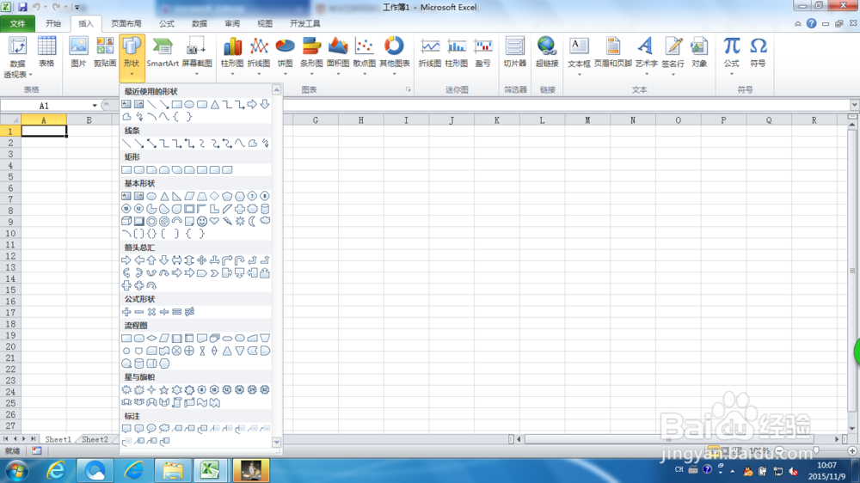The height and width of the screenshot is (483, 860).
Task: Collapse the 形状 shapes dropdown button
Action: 132,57
